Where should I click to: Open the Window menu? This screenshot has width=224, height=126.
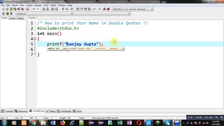62,5
